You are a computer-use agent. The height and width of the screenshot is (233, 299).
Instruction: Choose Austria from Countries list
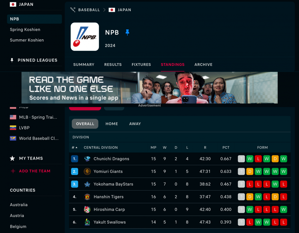pyautogui.click(x=17, y=216)
